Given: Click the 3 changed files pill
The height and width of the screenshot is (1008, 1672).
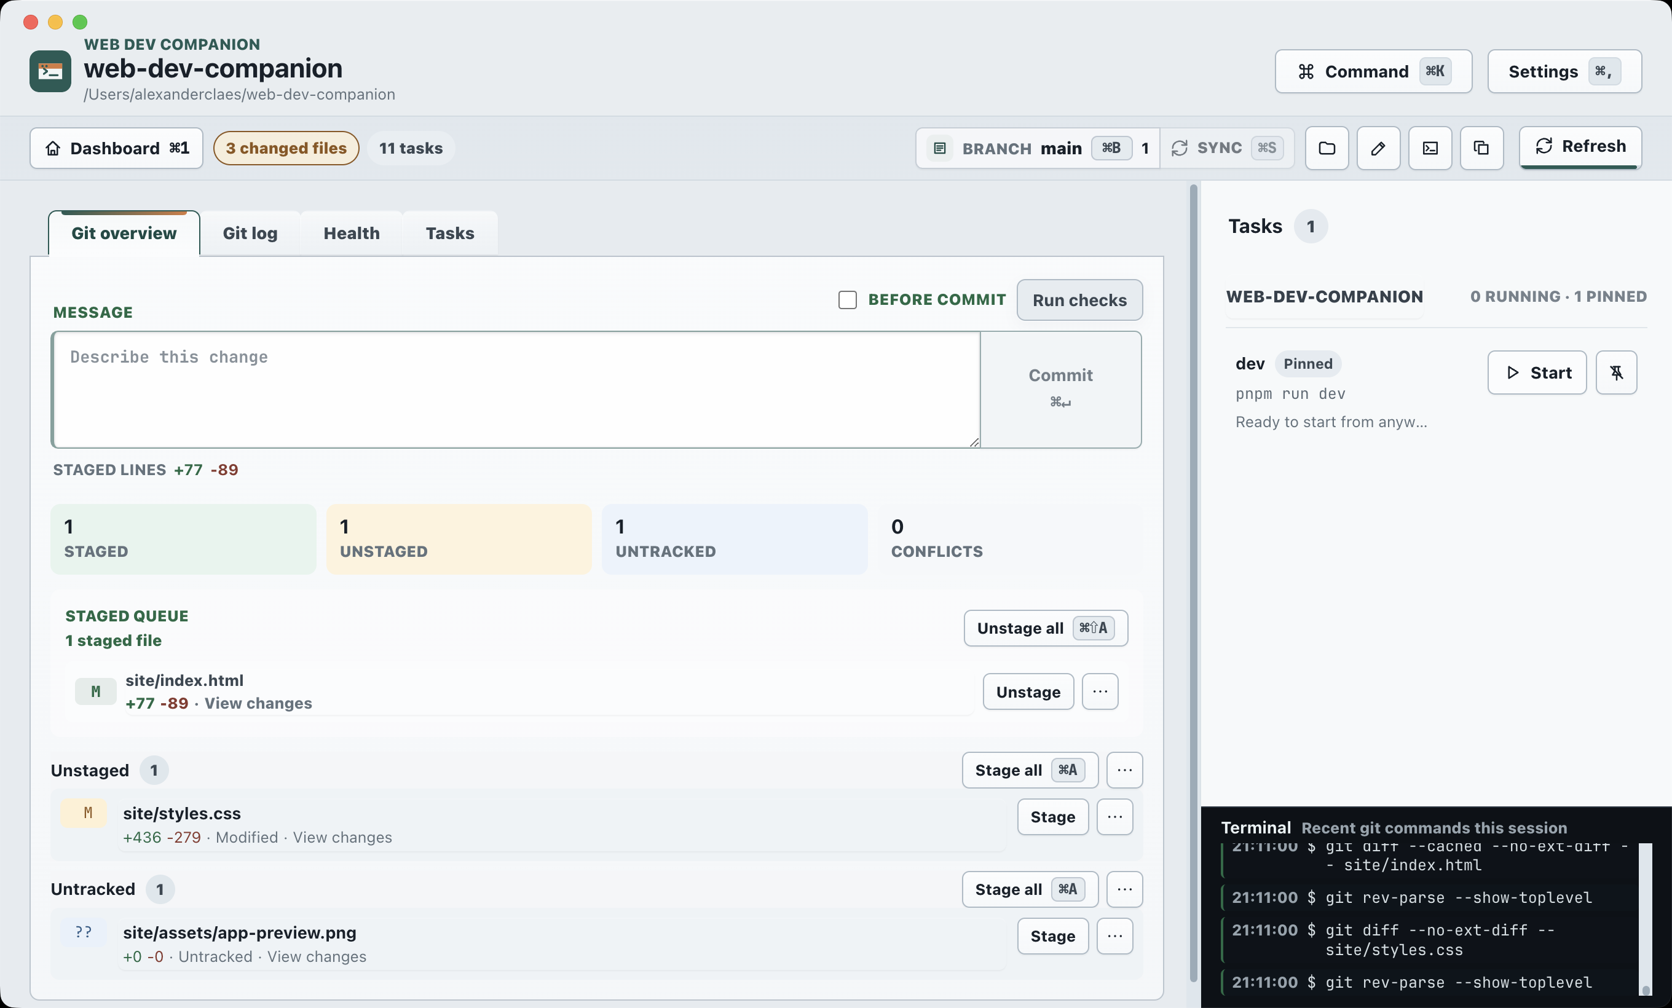Looking at the screenshot, I should point(286,148).
